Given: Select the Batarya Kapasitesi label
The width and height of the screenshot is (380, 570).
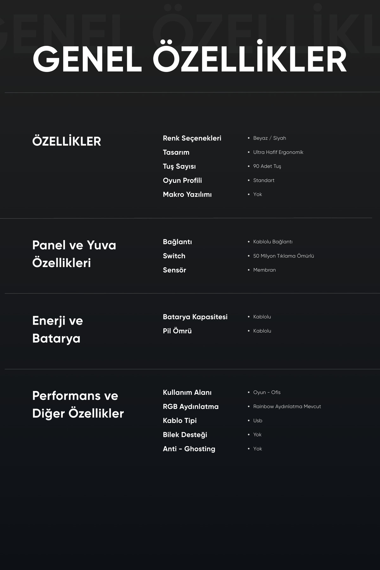Looking at the screenshot, I should [195, 317].
